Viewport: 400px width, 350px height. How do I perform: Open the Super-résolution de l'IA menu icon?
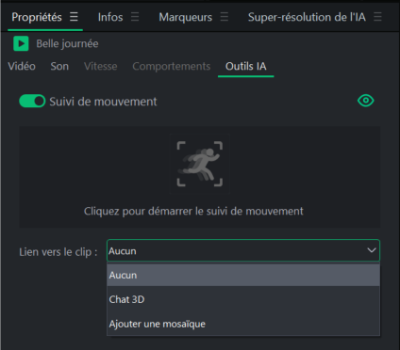click(377, 17)
